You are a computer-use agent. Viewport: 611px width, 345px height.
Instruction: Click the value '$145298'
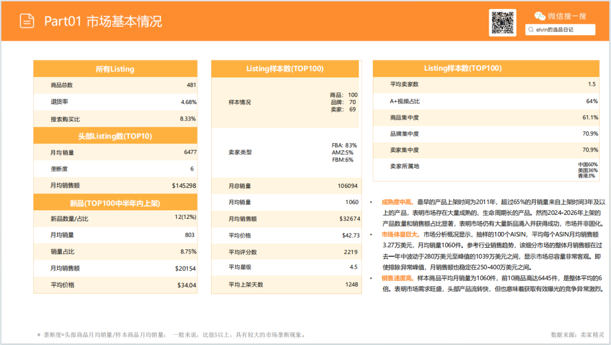click(184, 186)
